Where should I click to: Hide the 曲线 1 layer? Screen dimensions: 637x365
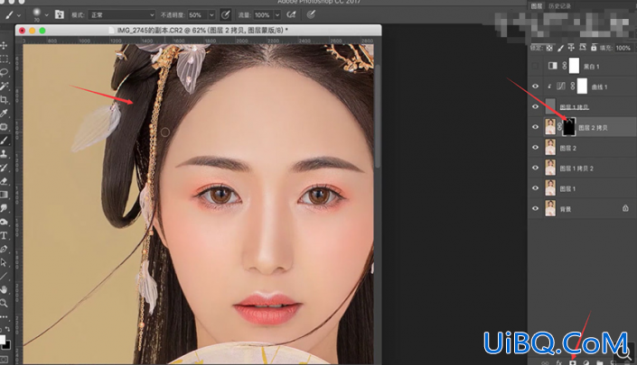click(536, 87)
